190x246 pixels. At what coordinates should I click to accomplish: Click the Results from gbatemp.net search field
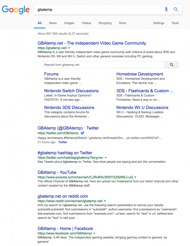coord(103,65)
